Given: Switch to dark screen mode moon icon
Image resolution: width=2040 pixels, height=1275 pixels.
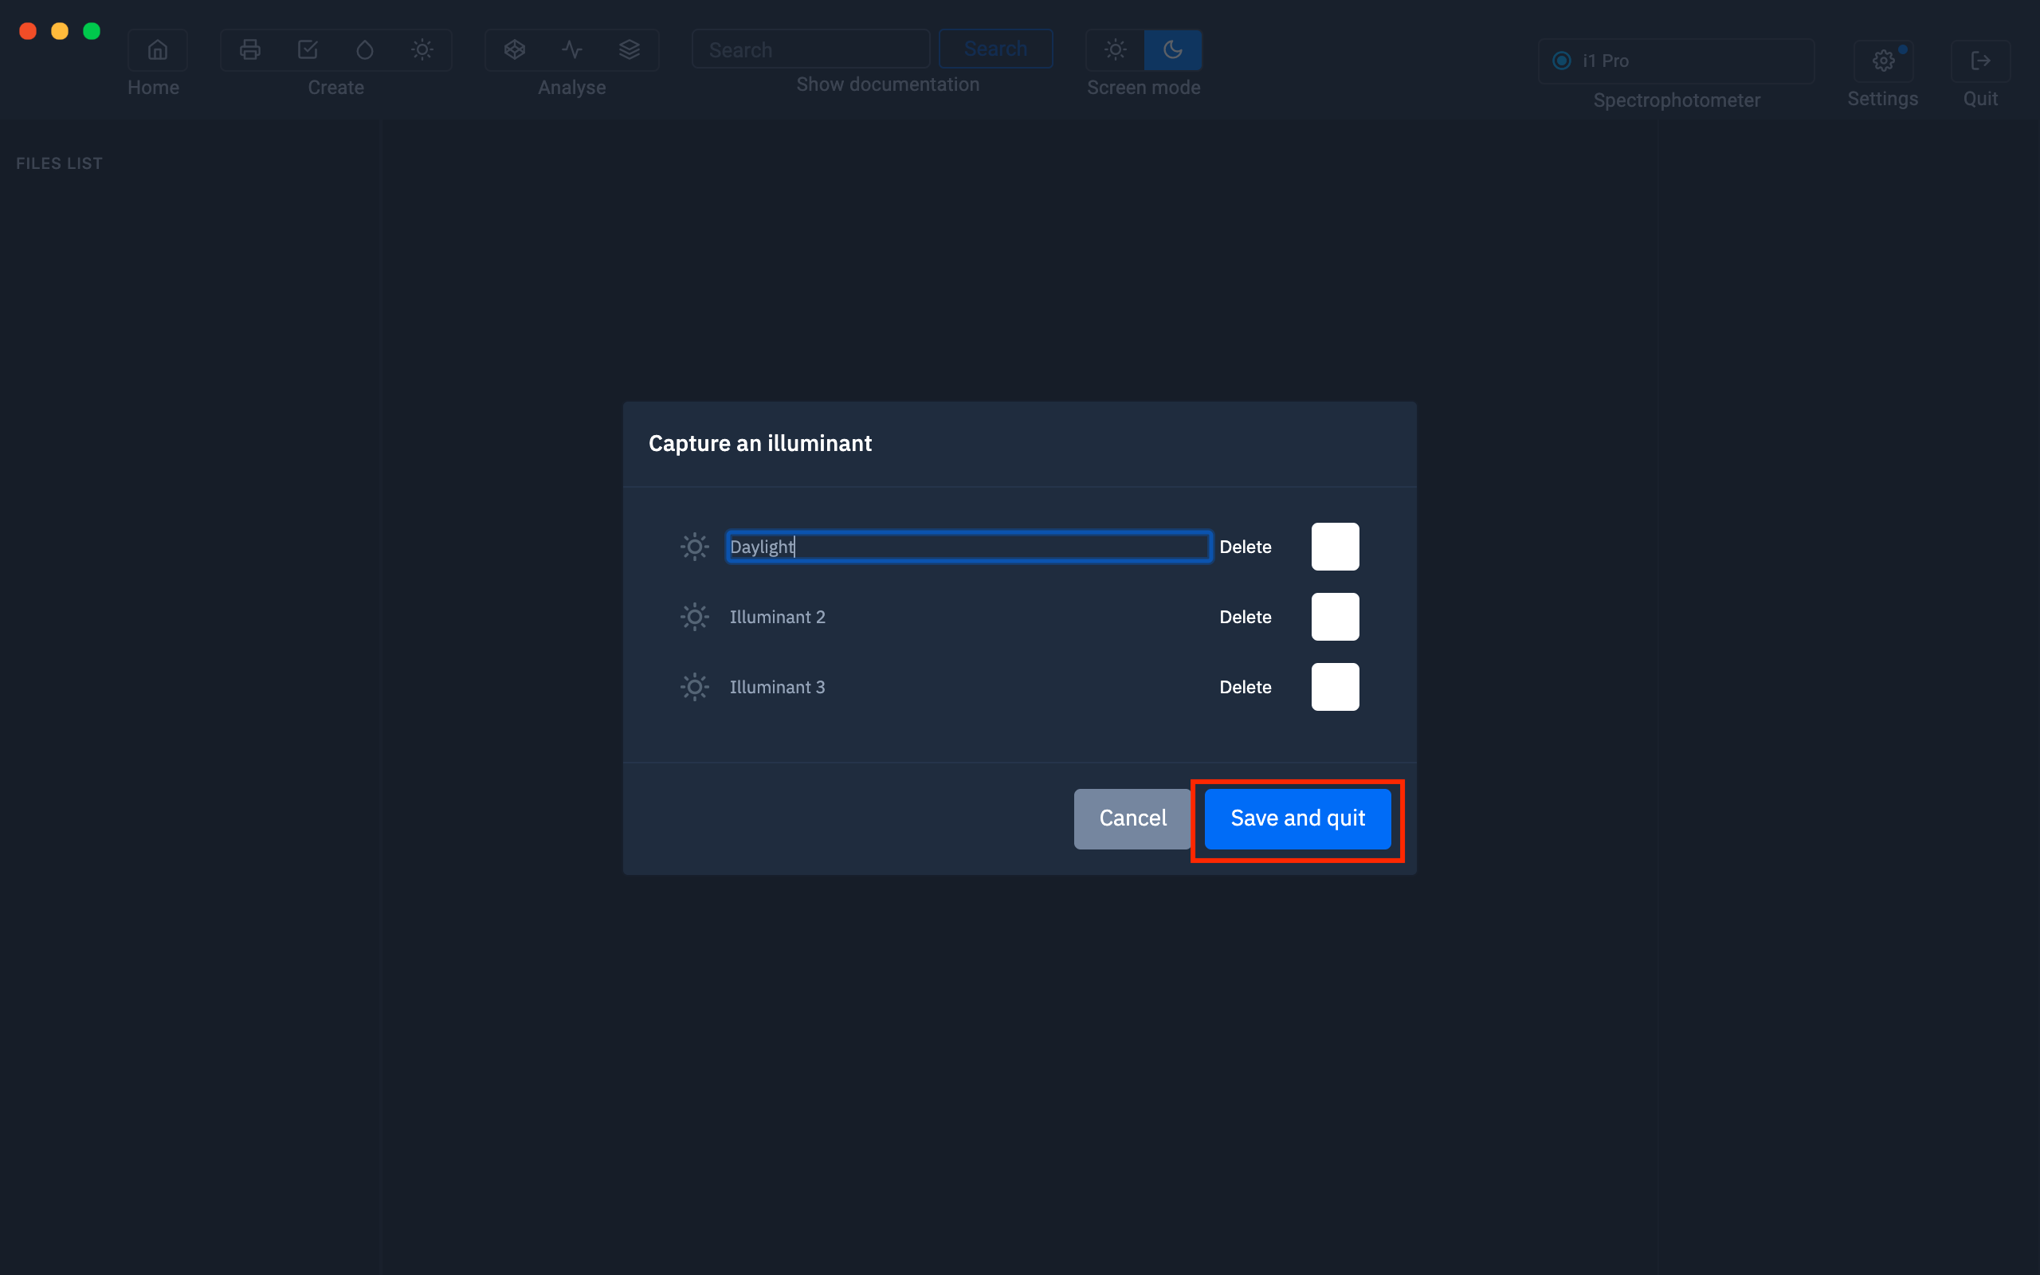Looking at the screenshot, I should point(1172,49).
